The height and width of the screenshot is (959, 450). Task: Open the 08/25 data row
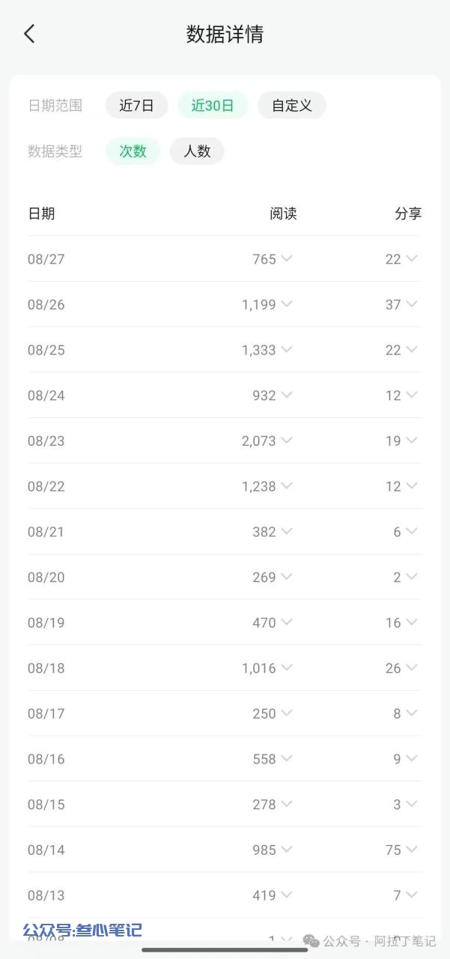(x=225, y=350)
